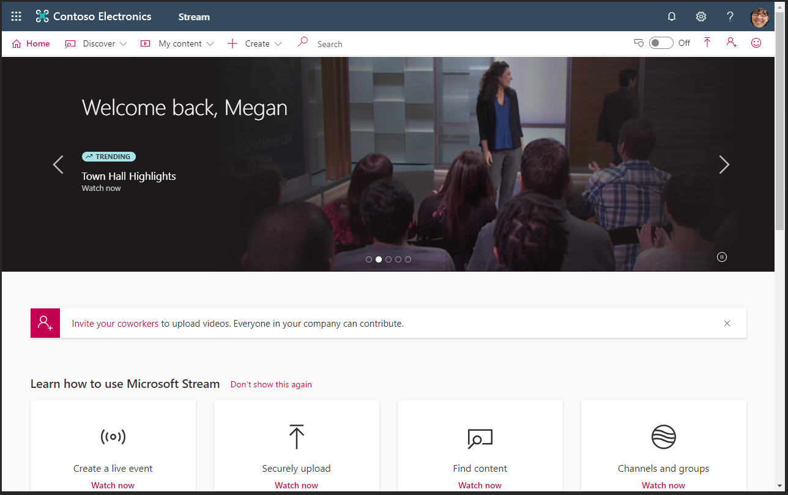Viewport: 788px width, 495px height.
Task: Open Megan's profile picture menu
Action: pos(760,17)
